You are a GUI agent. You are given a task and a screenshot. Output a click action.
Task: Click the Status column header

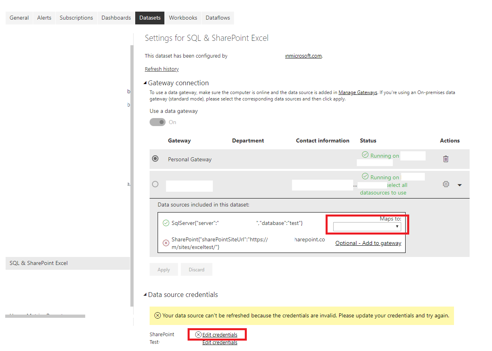[368, 140]
